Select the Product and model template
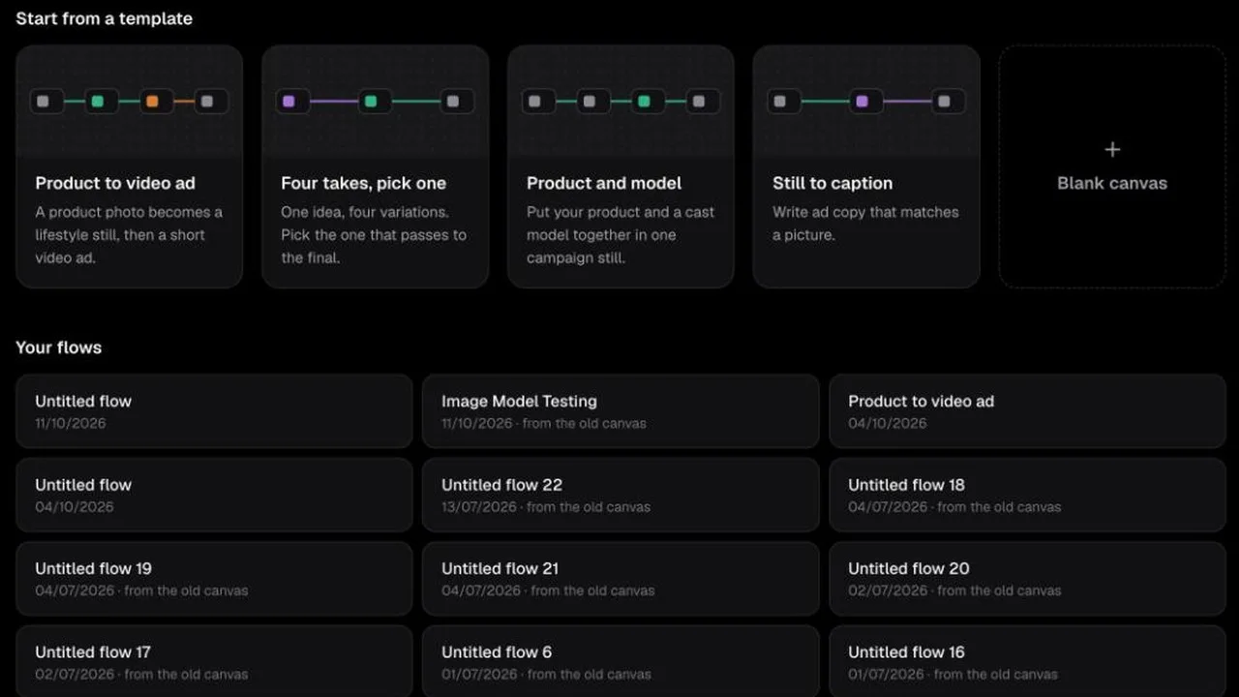 [x=620, y=167]
